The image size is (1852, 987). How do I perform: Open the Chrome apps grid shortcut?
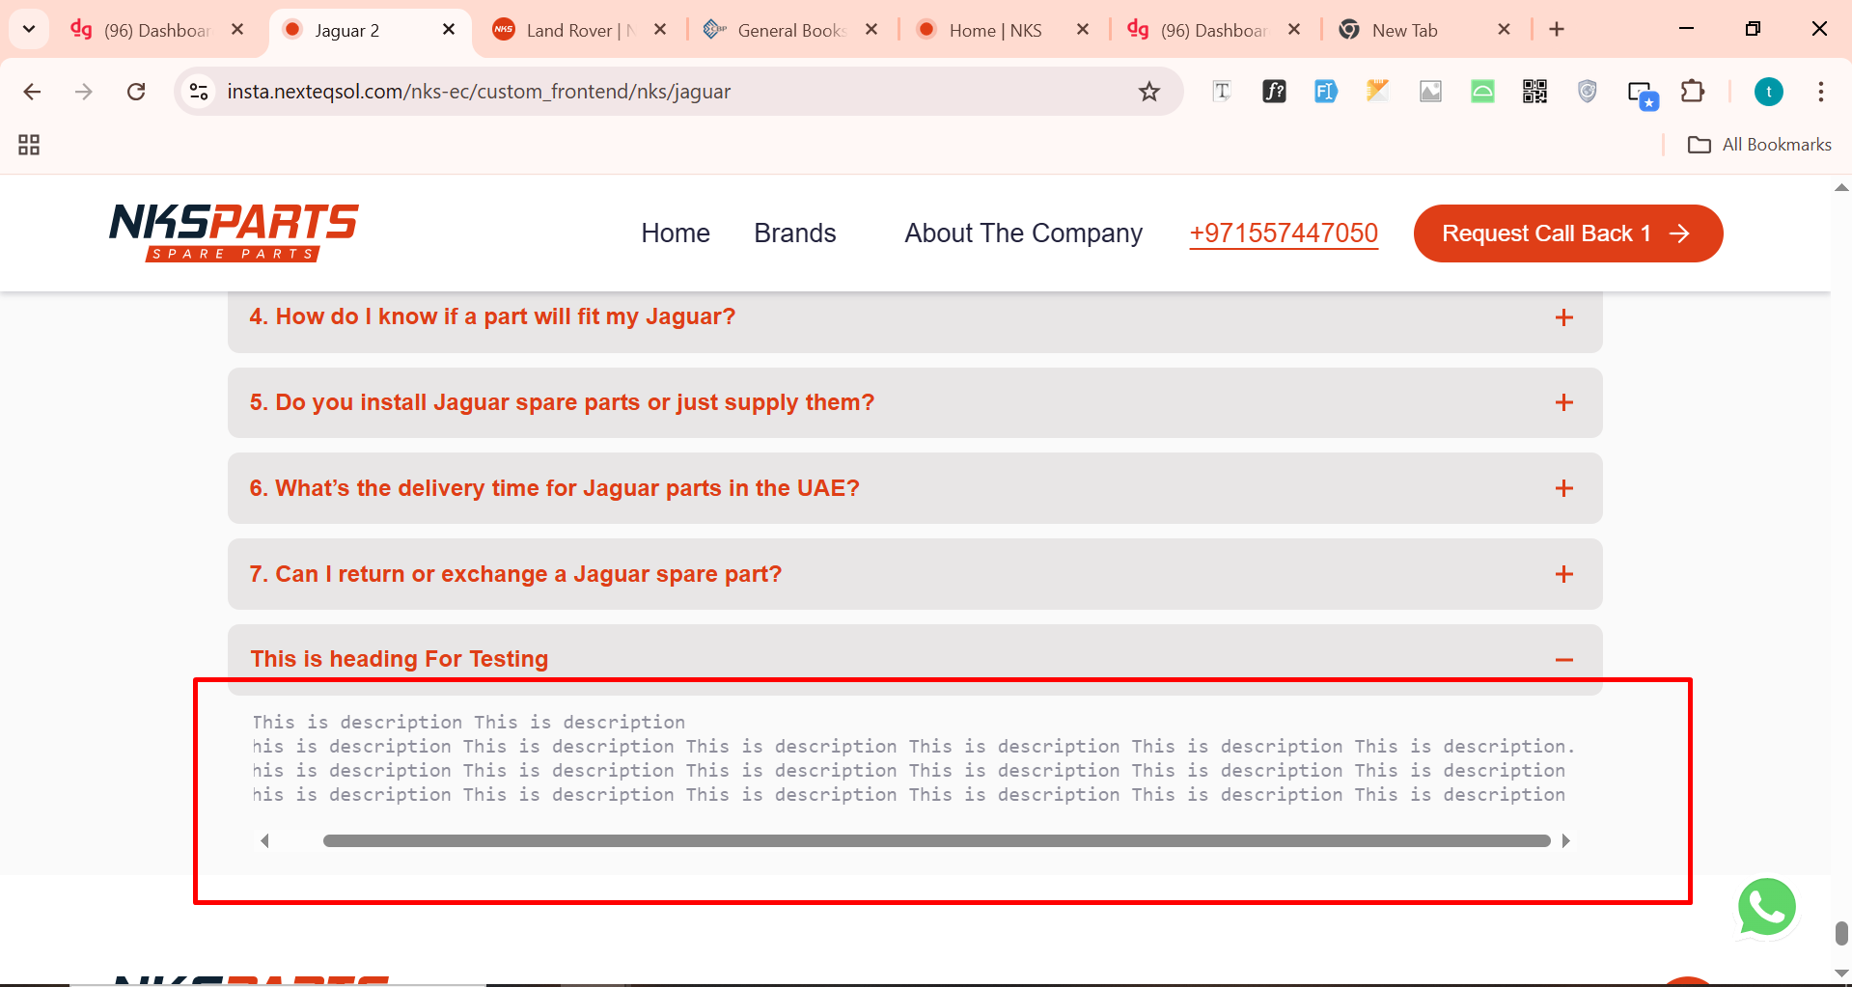[29, 145]
